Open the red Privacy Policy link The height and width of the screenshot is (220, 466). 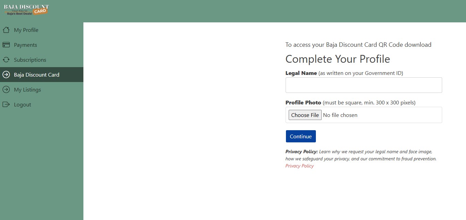[300, 166]
